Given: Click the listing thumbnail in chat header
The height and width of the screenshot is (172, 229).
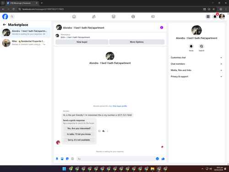Looking at the screenshot, I should click(x=59, y=28).
